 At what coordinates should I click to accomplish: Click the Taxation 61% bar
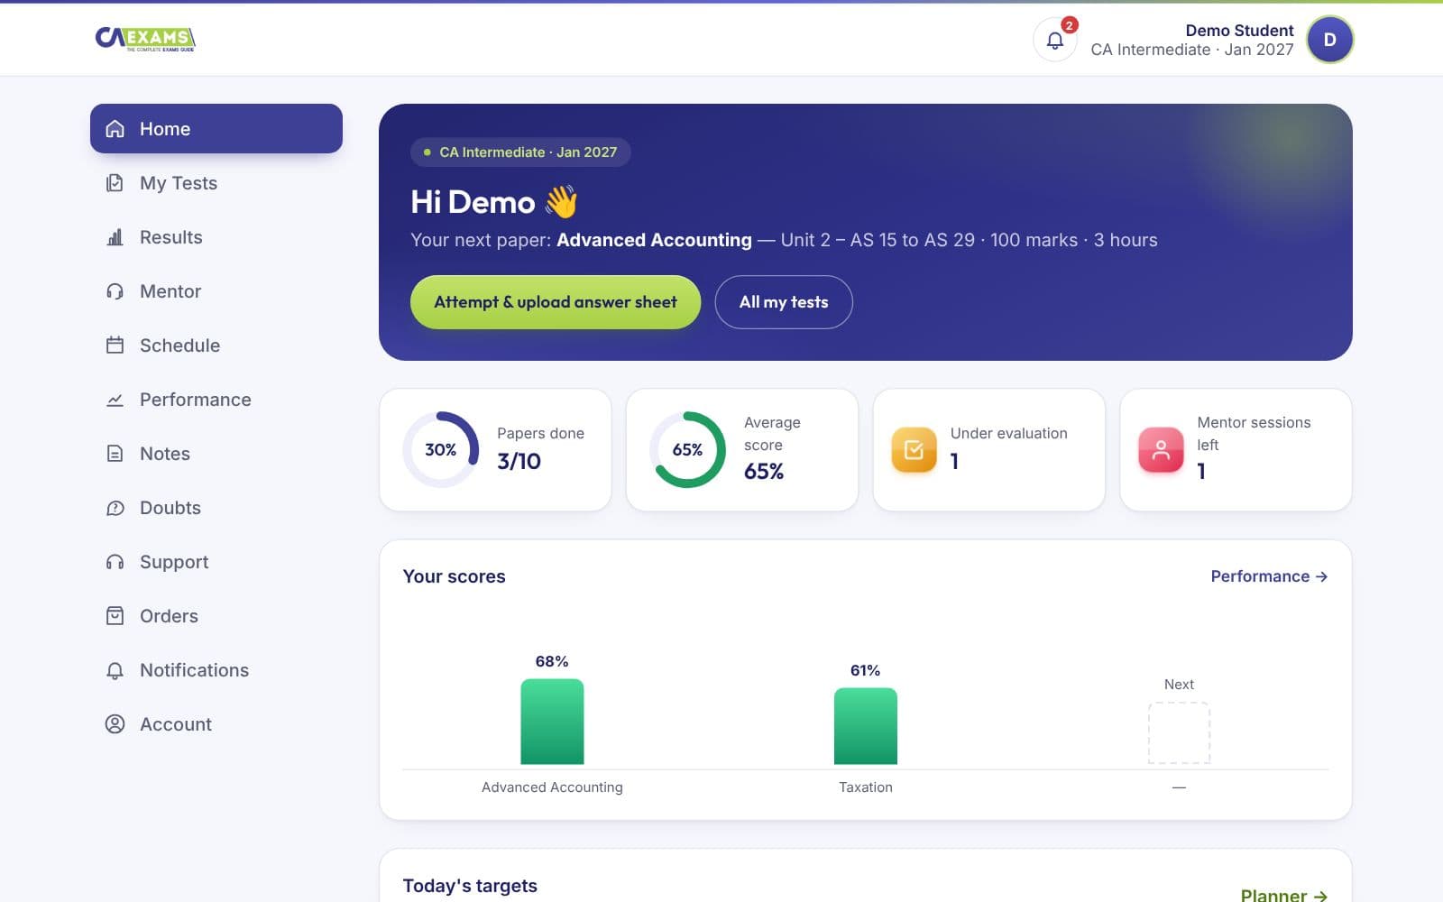(x=866, y=726)
